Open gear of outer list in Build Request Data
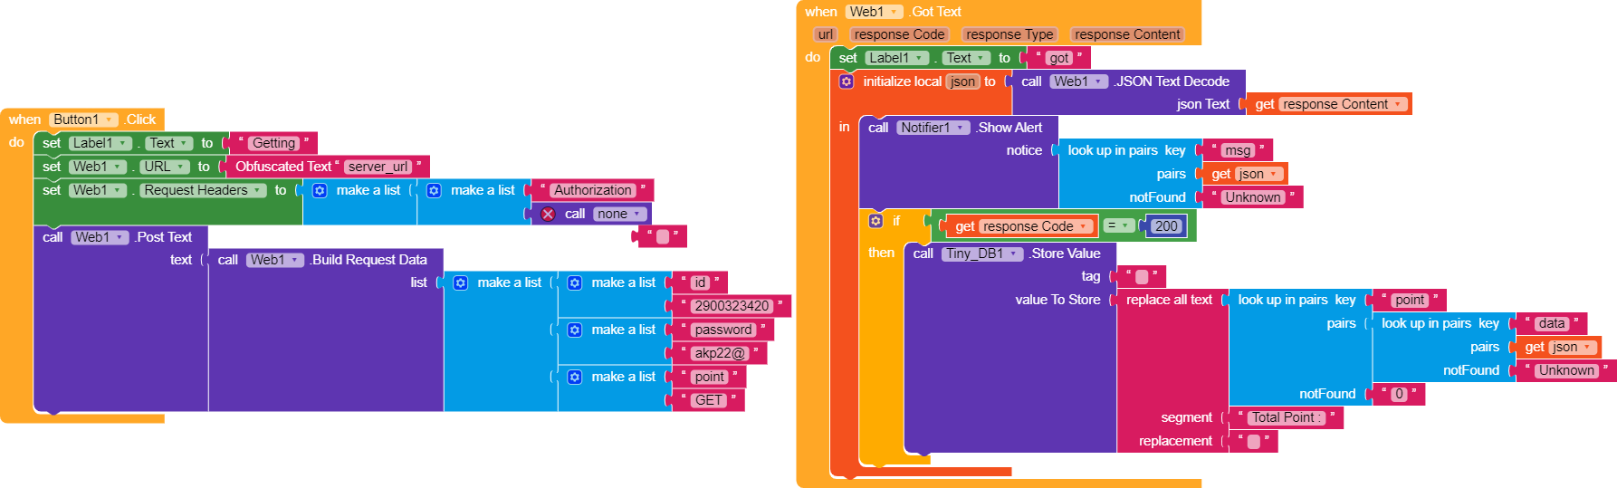Screen dimensions: 1617x488 [x=461, y=283]
